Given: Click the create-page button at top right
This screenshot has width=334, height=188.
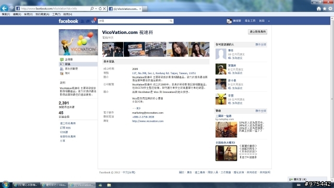Looking at the screenshot, I should pyautogui.click(x=257, y=32).
